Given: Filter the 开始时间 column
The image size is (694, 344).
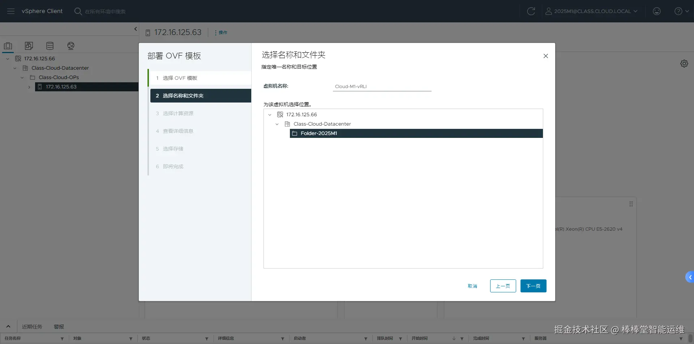Looking at the screenshot, I should pyautogui.click(x=462, y=339).
